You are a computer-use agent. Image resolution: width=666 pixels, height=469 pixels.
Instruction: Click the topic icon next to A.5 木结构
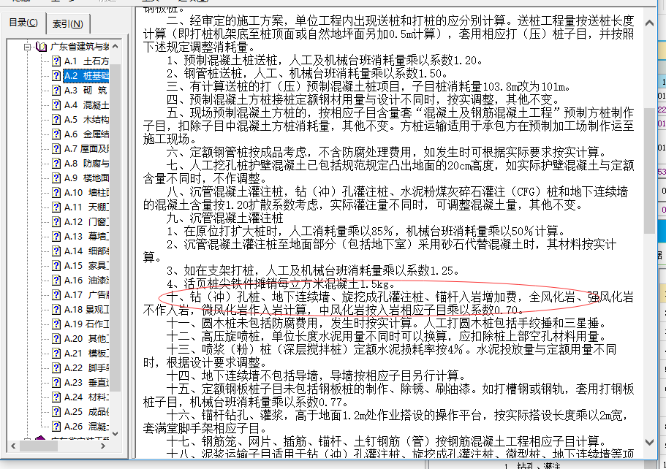[56, 120]
